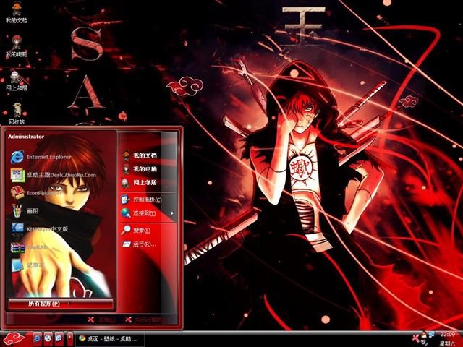Open 桌酷主题 Desk.ZhuoKu.Com entry
Viewport: 463px width, 347px height.
[54, 175]
